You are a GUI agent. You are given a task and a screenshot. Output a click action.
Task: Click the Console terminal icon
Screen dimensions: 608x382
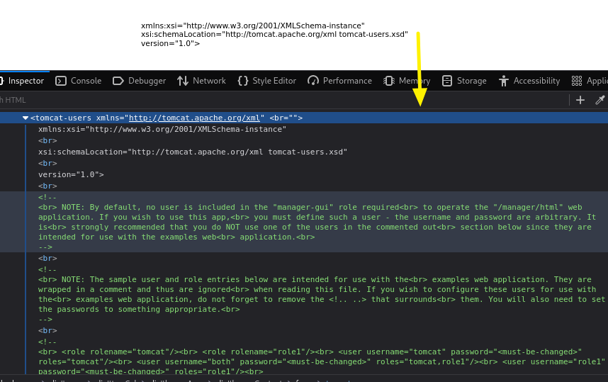[x=61, y=81]
